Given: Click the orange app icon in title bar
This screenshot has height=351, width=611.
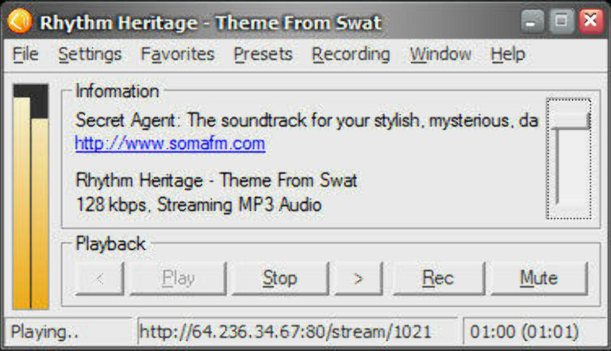Looking at the screenshot, I should [20, 22].
